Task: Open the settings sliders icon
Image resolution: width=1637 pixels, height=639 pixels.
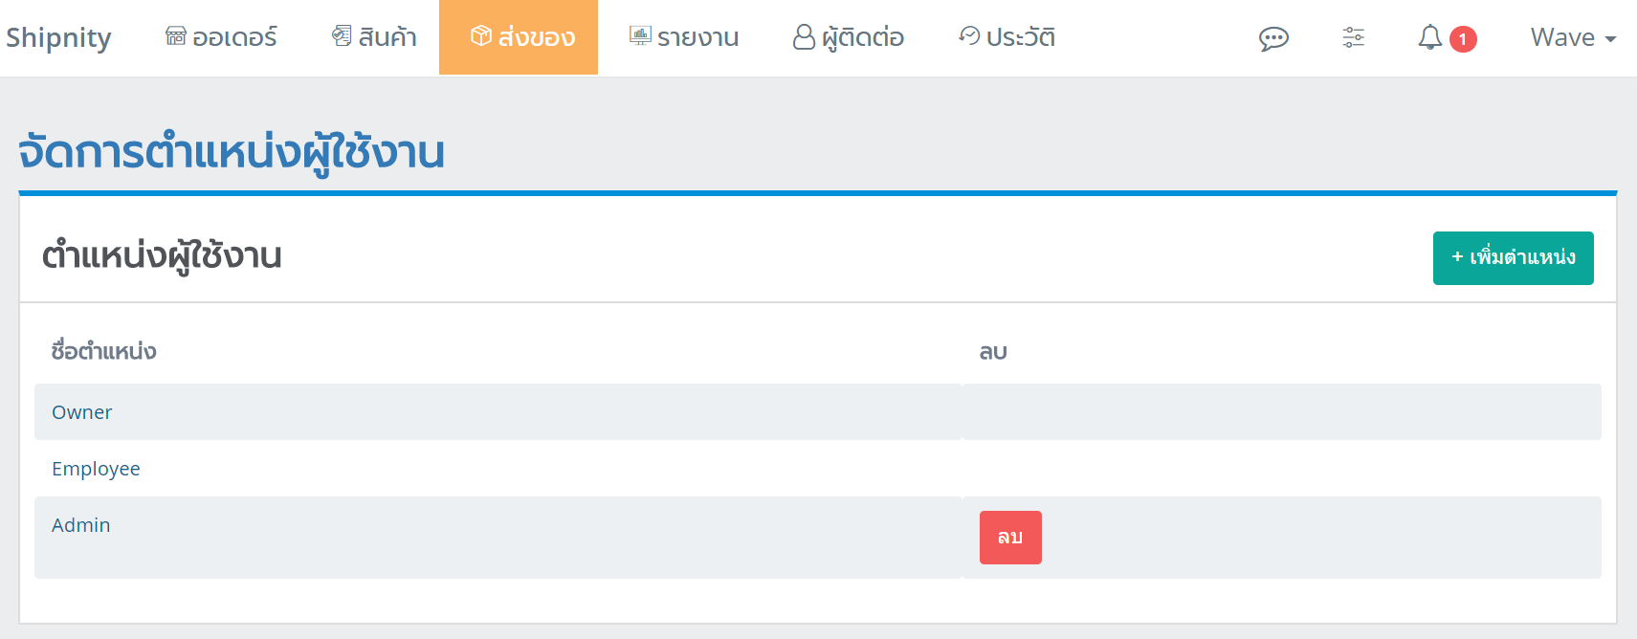Action: coord(1353,37)
